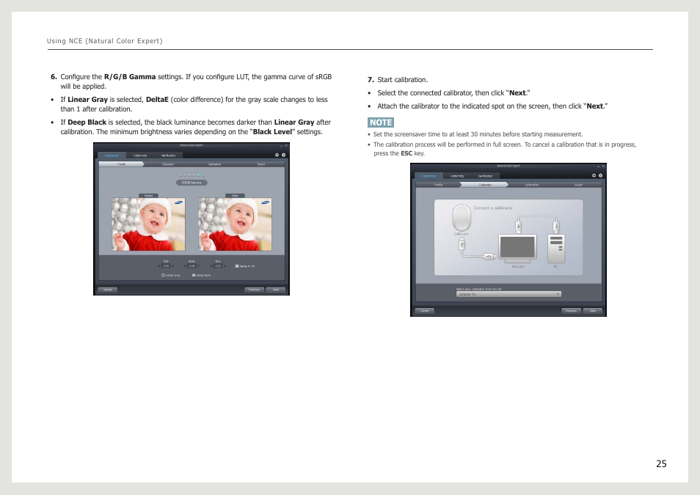This screenshot has height=495, width=700.
Task: Open settings gear in Connect a calibrator window
Action: (594, 175)
